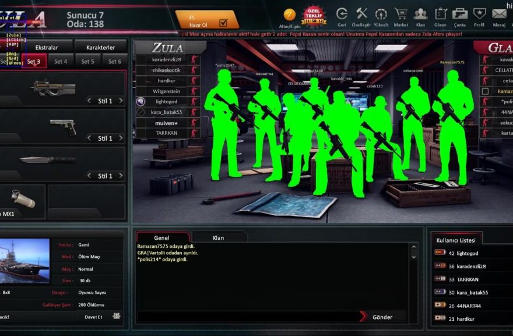Open the Özelleştir tools icon

click(361, 14)
